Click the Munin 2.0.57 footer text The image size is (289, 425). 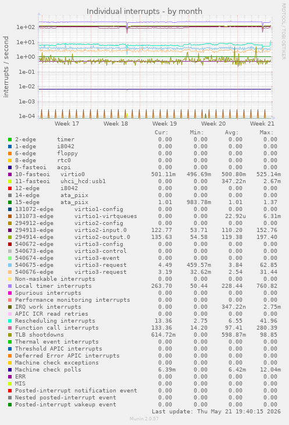point(144,419)
